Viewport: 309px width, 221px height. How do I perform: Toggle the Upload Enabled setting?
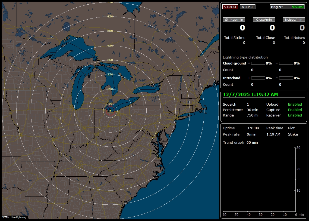pyautogui.click(x=295, y=104)
